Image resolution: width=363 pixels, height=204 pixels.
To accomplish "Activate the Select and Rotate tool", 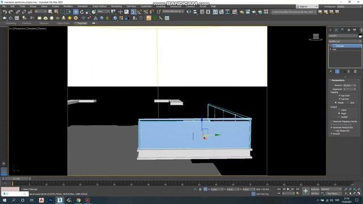I will (82, 12).
